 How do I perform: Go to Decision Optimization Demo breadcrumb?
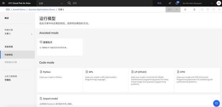coord(42,10)
